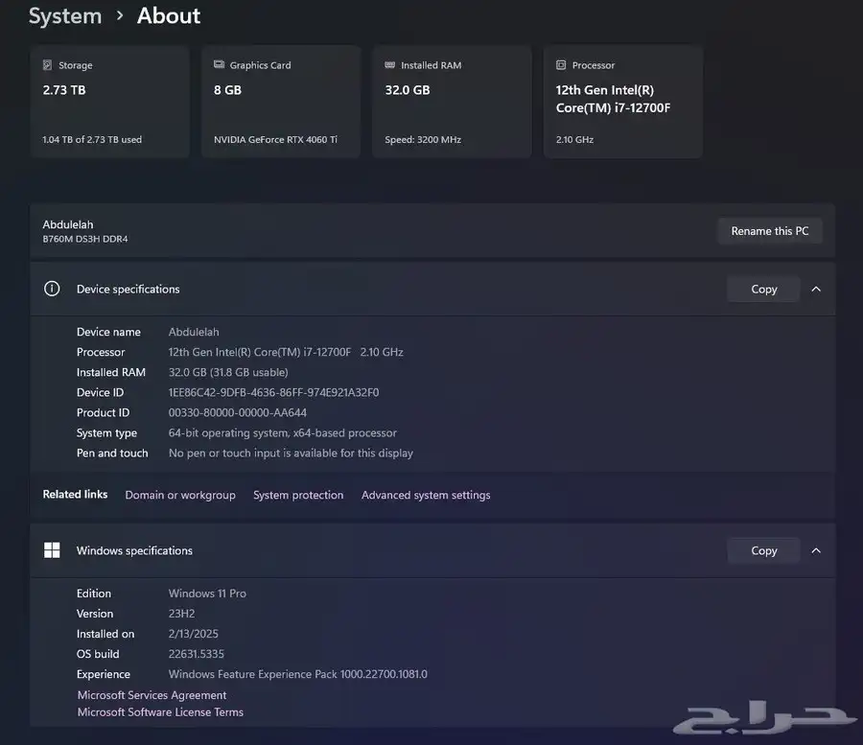Select the Device name value Abdulelah
This screenshot has width=863, height=745.
(194, 332)
